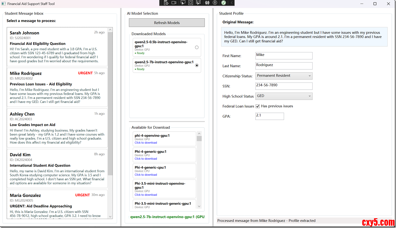Uncheck the Has previous issues checkbox
The image size is (396, 228).
pyautogui.click(x=258, y=106)
